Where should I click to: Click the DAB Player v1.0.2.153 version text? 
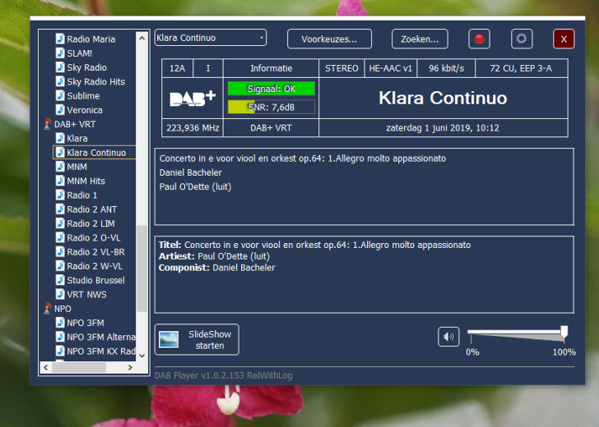coord(224,375)
